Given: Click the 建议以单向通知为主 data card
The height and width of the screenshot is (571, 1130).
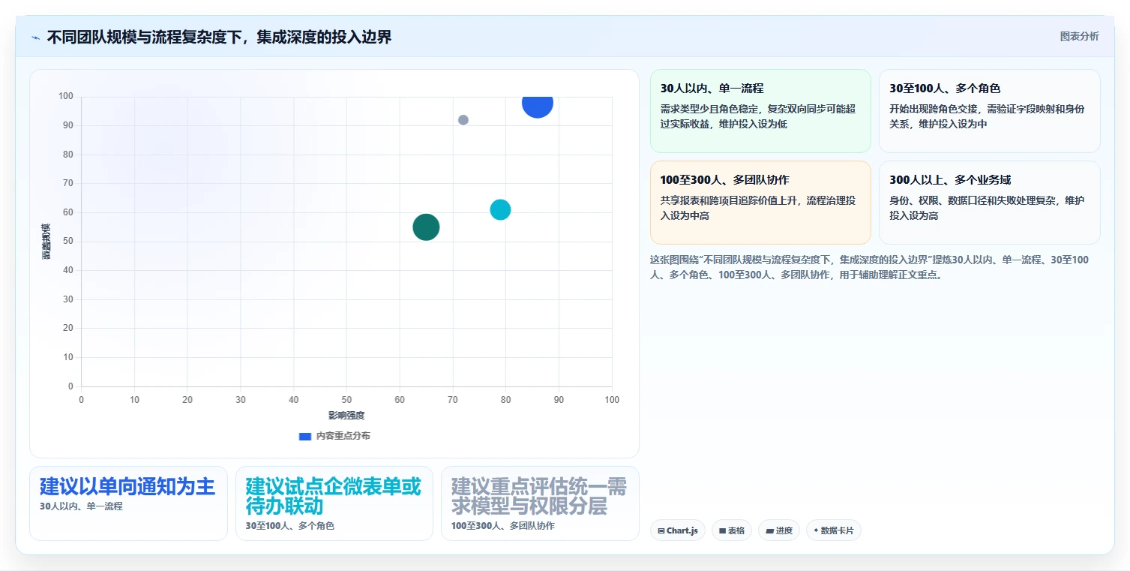Looking at the screenshot, I should coord(128,503).
